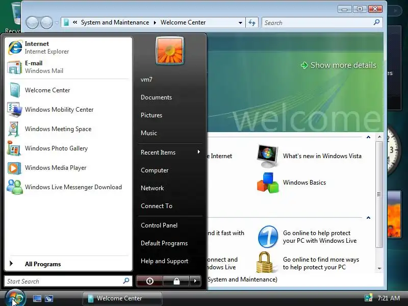Click Welcome Center vertical scrollbar thumb
The image size is (408, 306).
[x=379, y=194]
